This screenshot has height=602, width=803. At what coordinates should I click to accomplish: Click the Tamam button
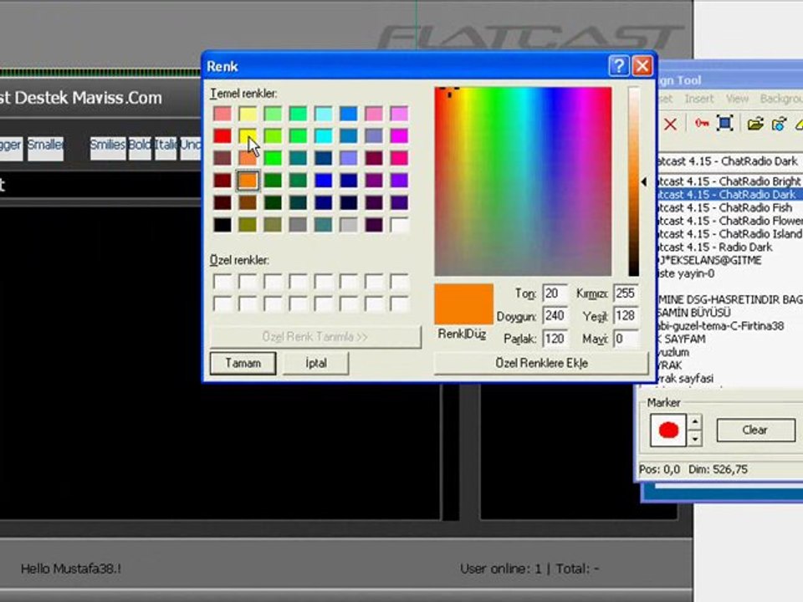pyautogui.click(x=243, y=363)
